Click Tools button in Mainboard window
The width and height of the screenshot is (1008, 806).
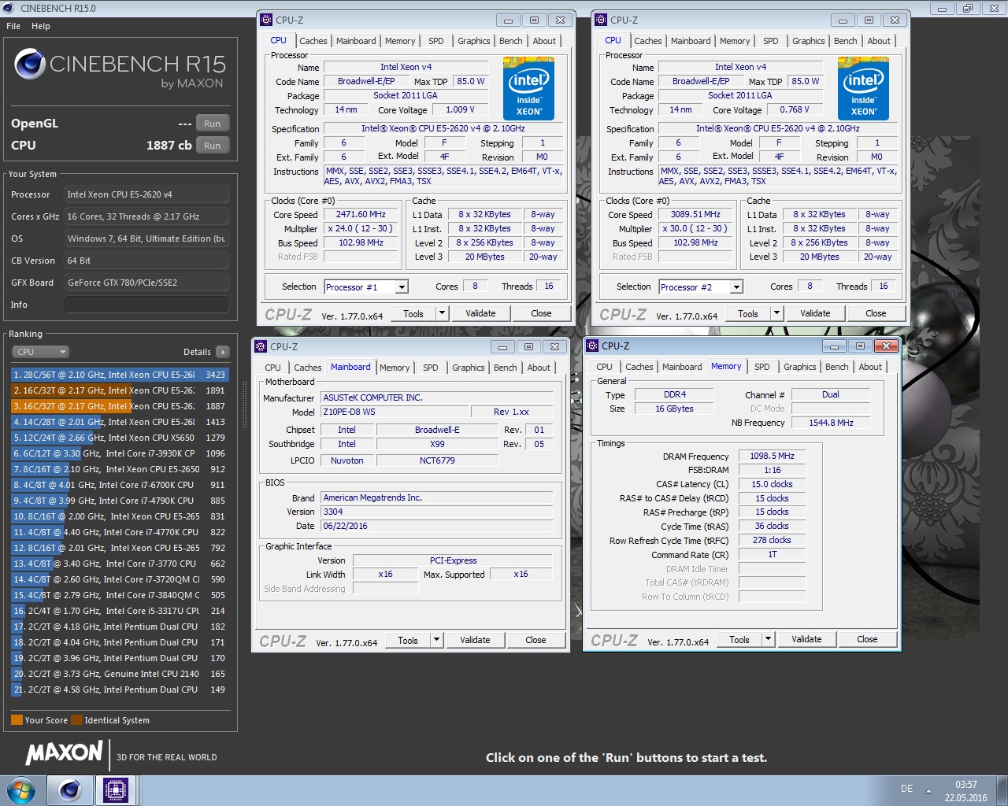pyautogui.click(x=408, y=640)
